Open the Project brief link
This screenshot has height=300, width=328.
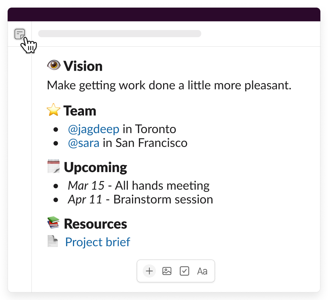coord(97,242)
